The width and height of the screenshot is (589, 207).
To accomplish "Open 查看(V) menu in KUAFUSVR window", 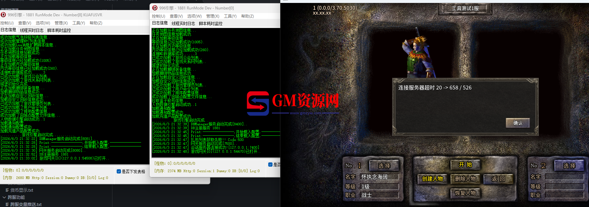I will (x=24, y=23).
